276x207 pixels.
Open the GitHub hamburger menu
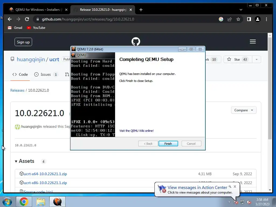click(x=253, y=42)
